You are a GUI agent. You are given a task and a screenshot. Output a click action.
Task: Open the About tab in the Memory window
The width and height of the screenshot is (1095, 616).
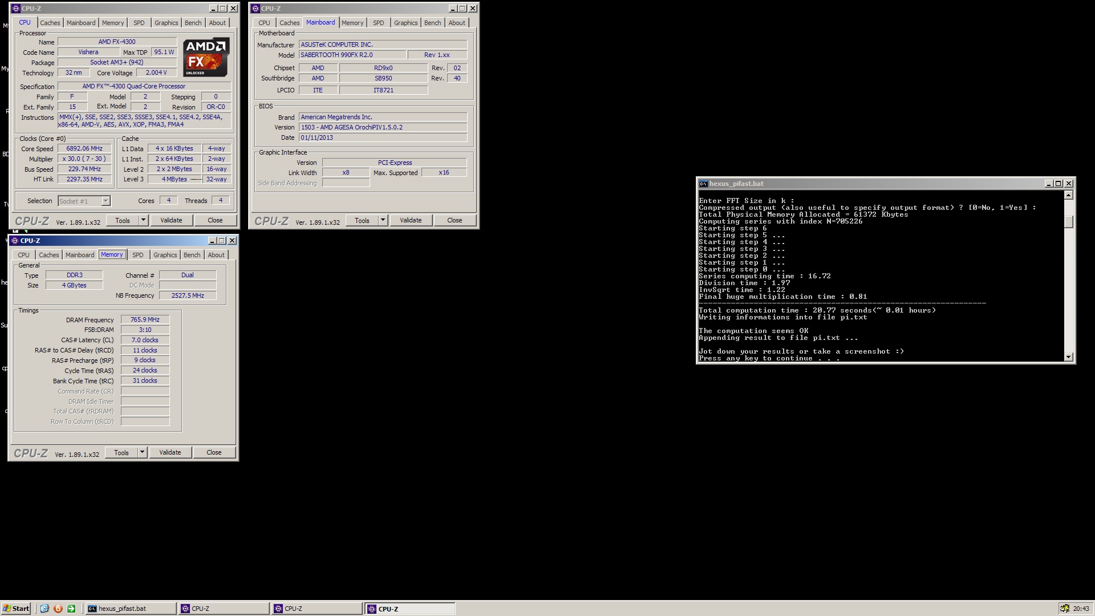click(216, 255)
